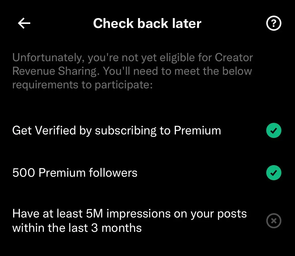295x256 pixels.
Task: Tap Revenue Sharing in the description
Action: 56,71
